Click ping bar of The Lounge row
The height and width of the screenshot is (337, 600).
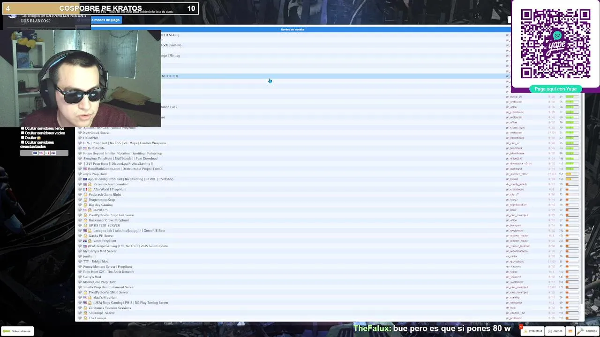tap(572, 318)
